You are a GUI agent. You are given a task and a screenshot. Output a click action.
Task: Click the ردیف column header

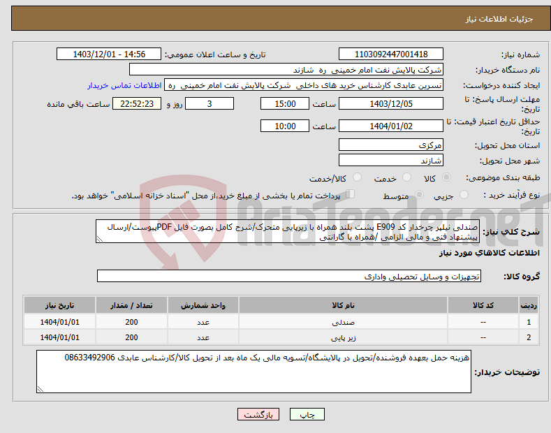(529, 305)
